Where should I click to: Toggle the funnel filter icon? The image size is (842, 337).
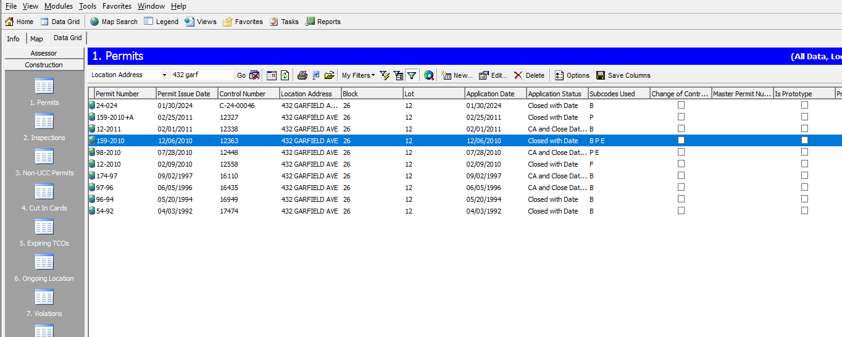coord(412,75)
